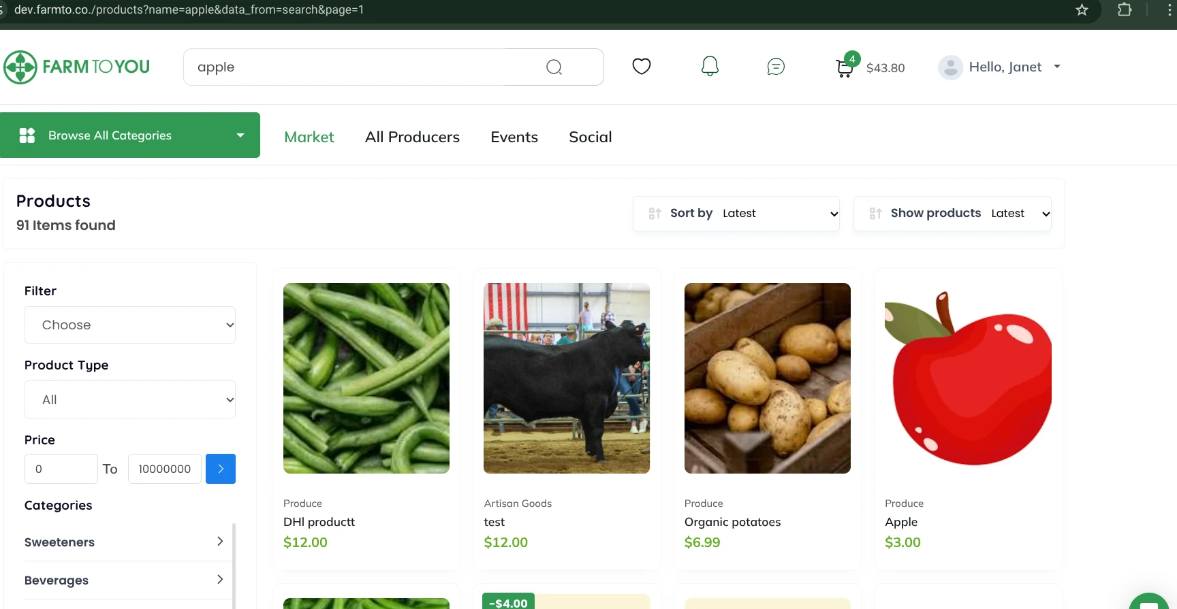Click the search magnifier icon

click(554, 67)
